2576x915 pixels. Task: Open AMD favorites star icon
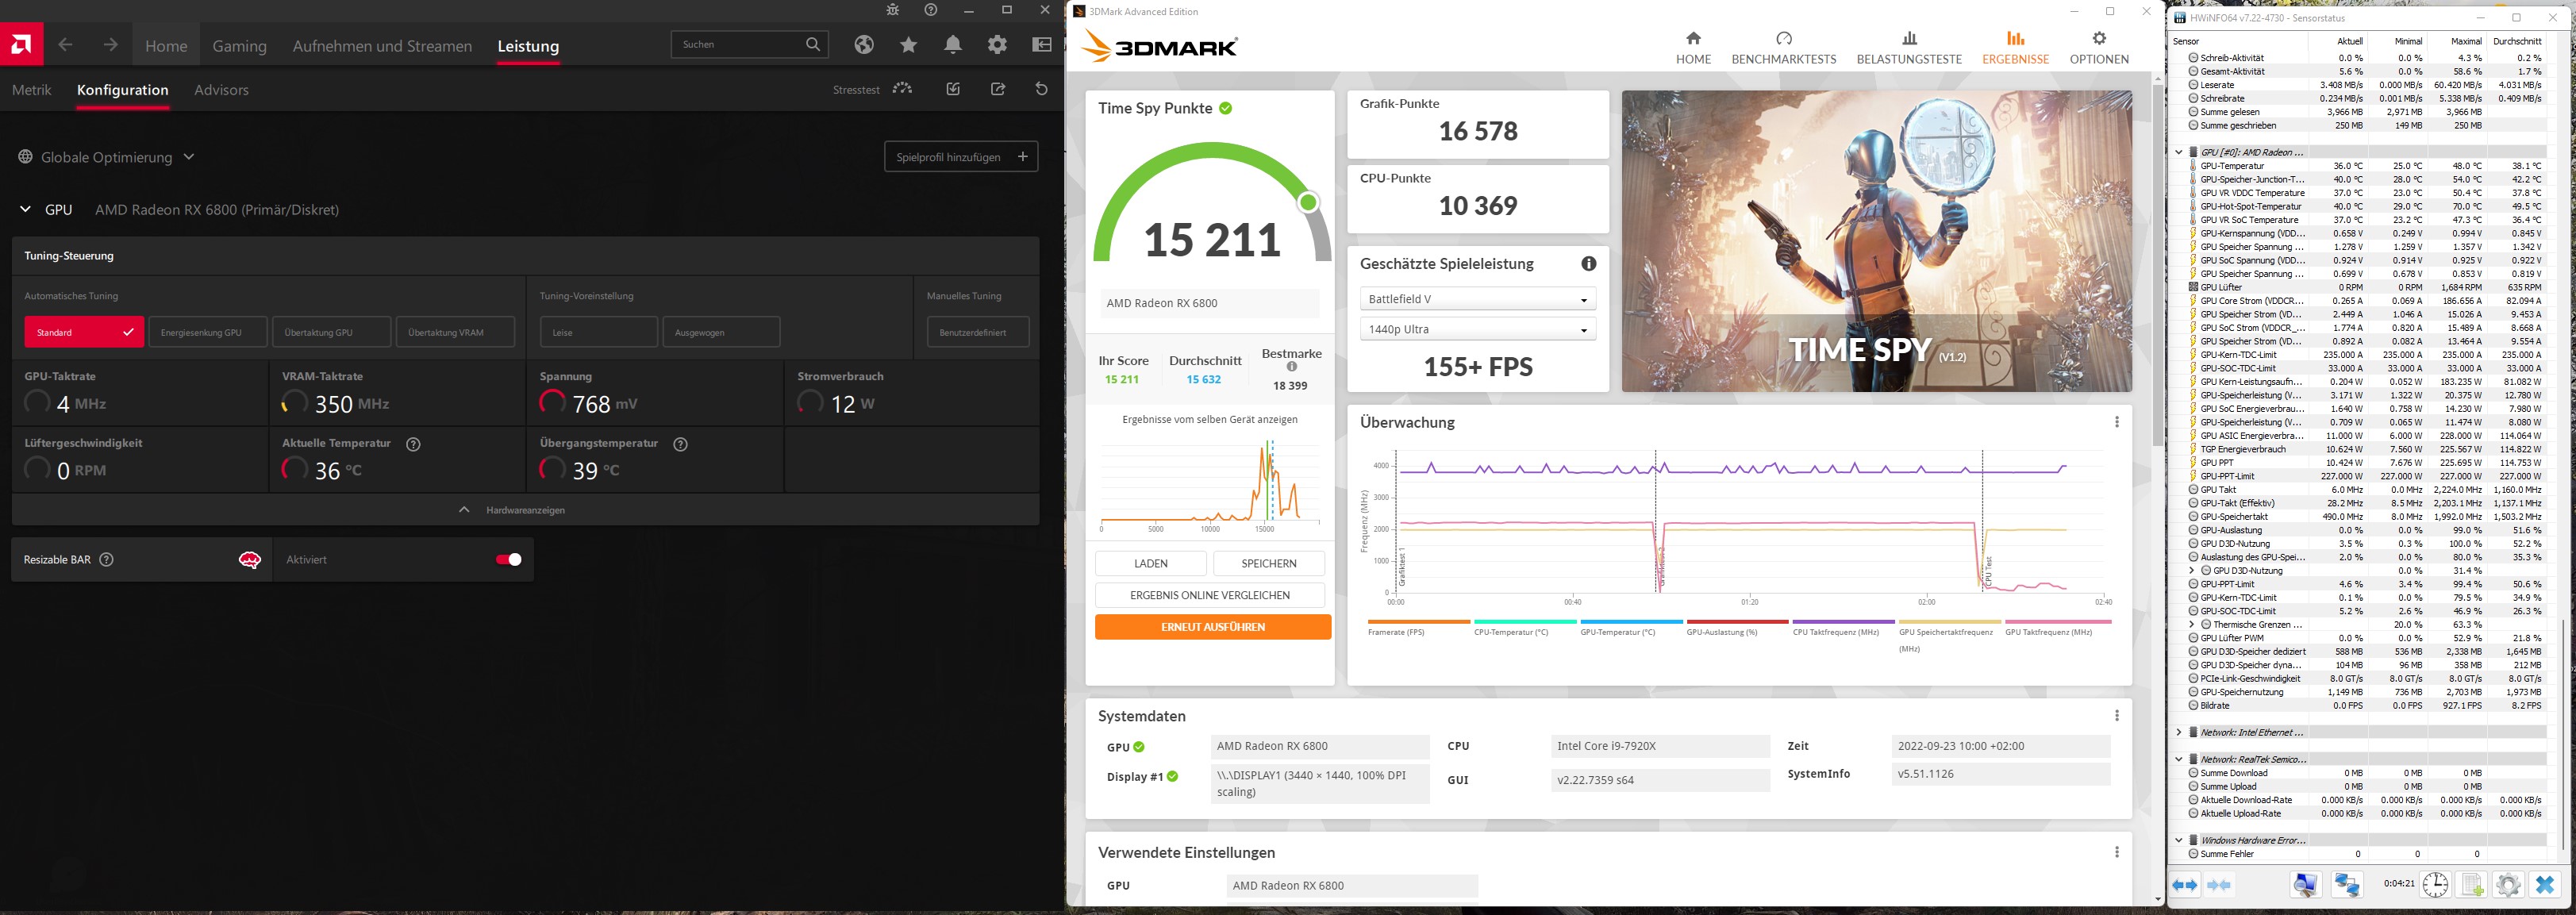908,45
